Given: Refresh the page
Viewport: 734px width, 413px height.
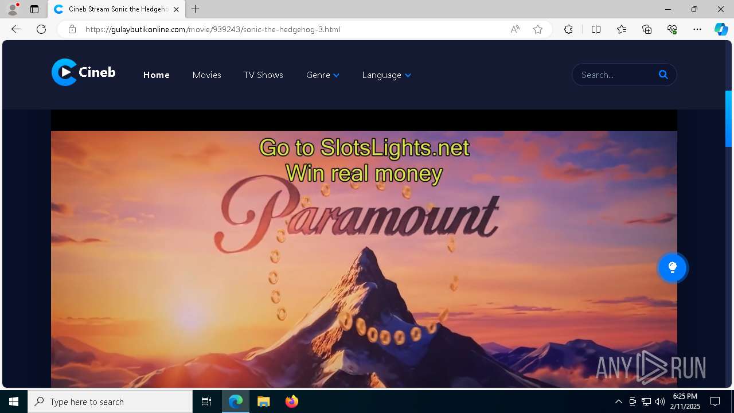Looking at the screenshot, I should pos(41,29).
